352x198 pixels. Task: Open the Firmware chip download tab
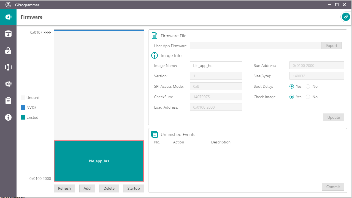[8, 17]
